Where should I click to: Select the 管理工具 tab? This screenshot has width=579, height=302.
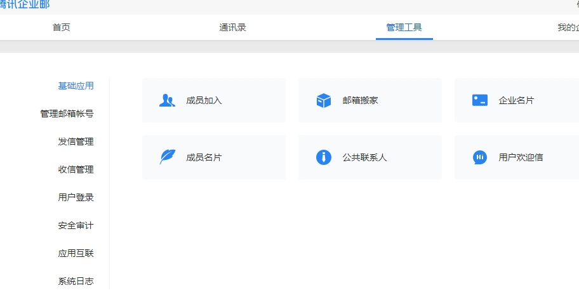(404, 27)
